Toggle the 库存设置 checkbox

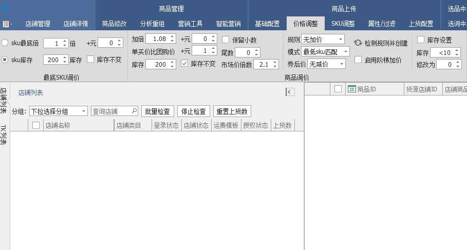(421, 40)
